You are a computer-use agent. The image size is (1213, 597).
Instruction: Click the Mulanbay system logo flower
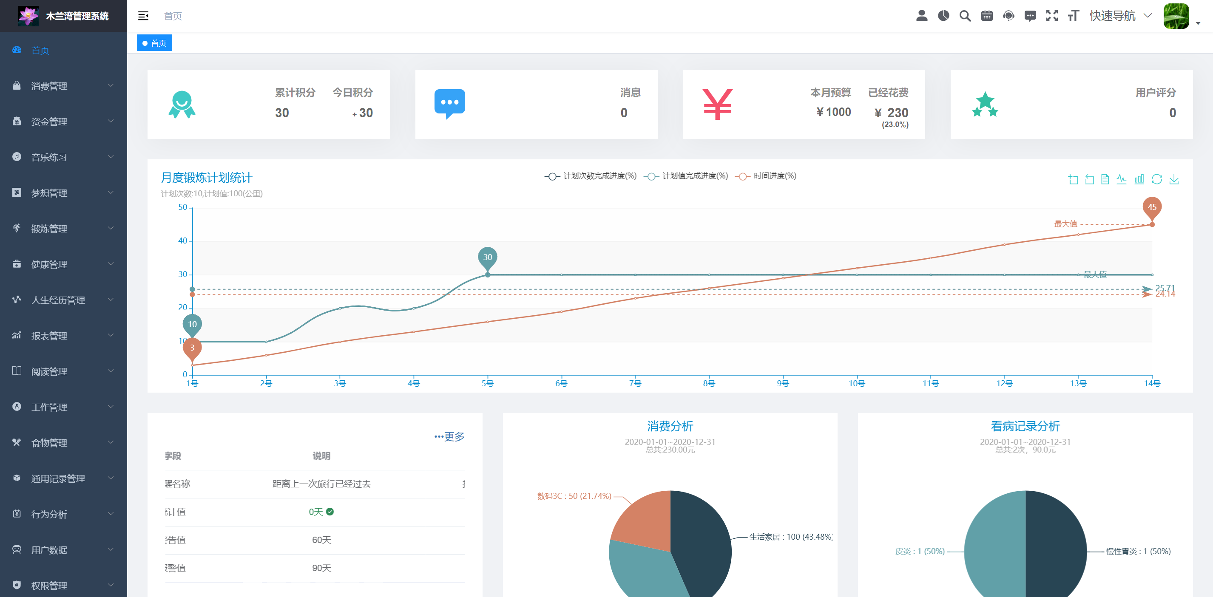(28, 16)
